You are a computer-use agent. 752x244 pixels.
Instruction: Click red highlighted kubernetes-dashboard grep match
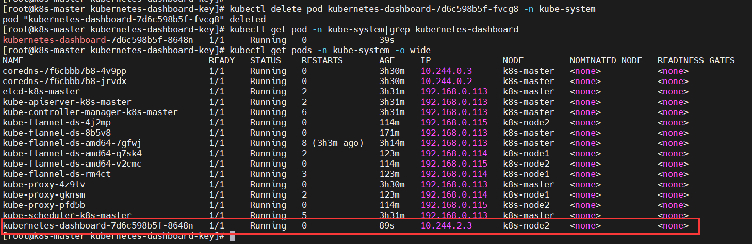tap(54, 40)
